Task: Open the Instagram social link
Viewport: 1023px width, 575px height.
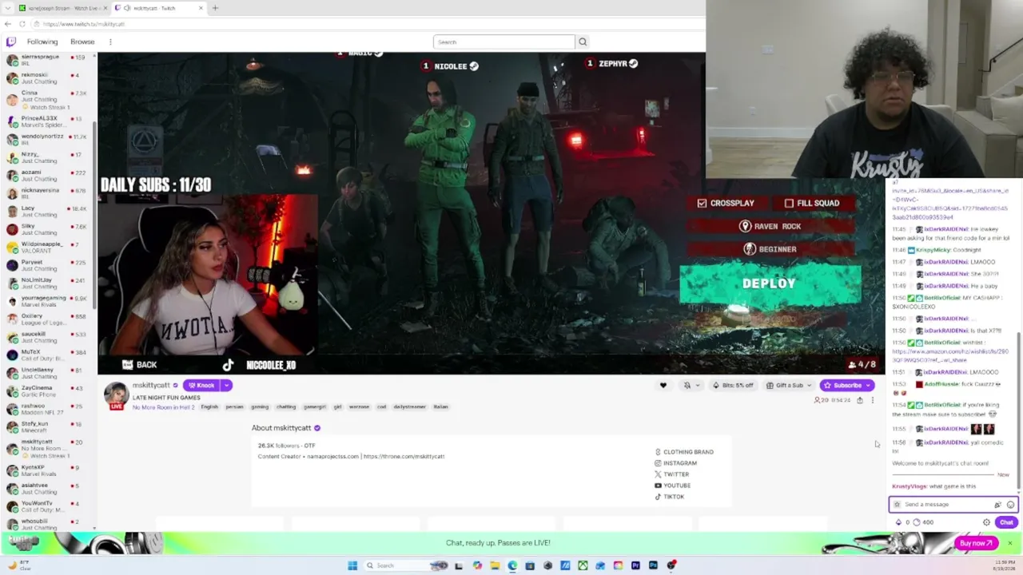Action: (x=675, y=463)
